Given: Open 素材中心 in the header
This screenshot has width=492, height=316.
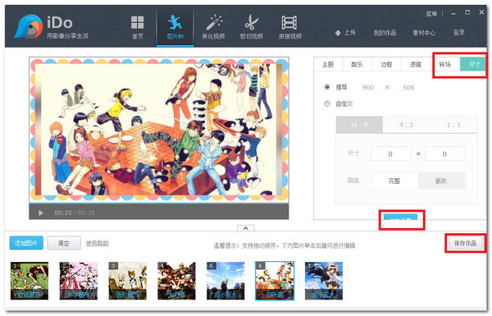Looking at the screenshot, I should click(x=424, y=32).
